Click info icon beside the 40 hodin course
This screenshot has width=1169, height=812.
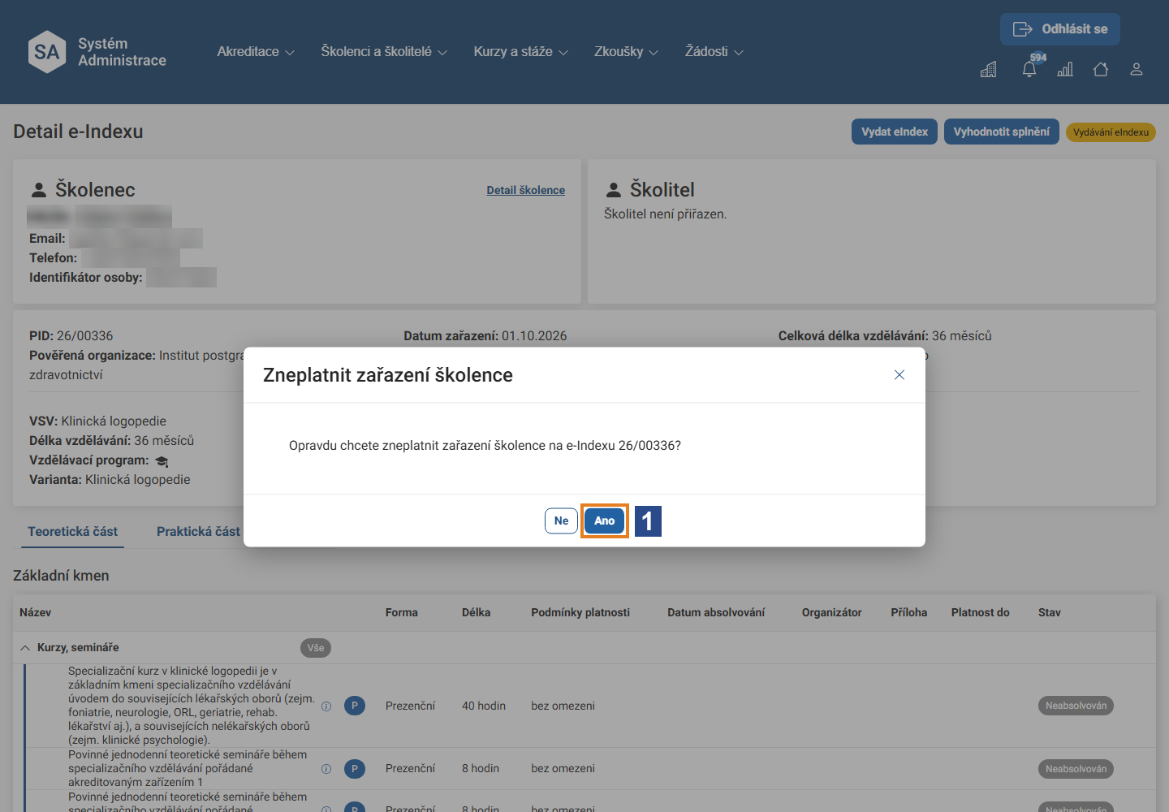coord(326,706)
